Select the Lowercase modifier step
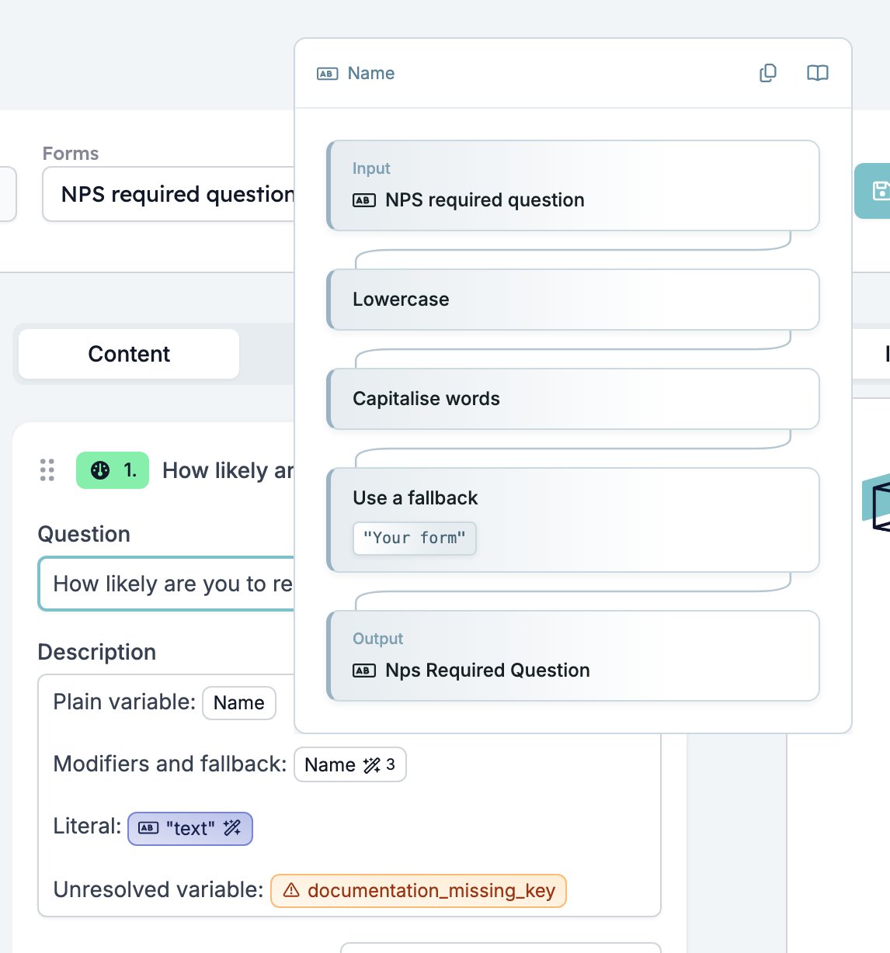Image resolution: width=890 pixels, height=953 pixels. 573,300
